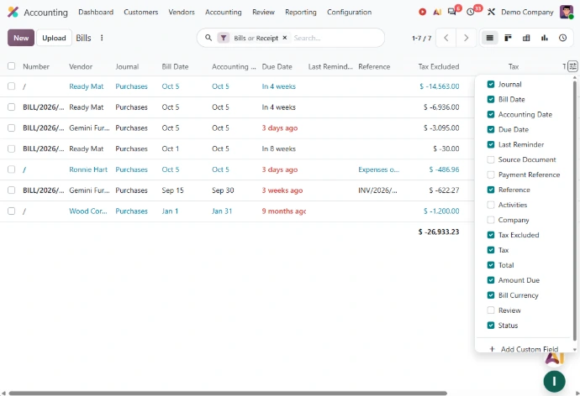Viewport: 580px width, 396px height.
Task: Toggle optional columns settings icon
Action: [x=572, y=66]
